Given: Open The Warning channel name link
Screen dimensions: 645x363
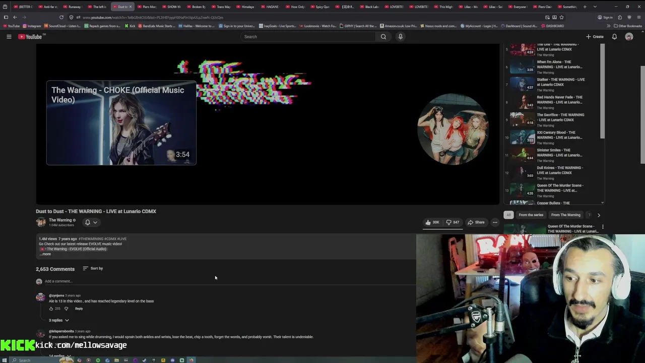Looking at the screenshot, I should coord(60,220).
